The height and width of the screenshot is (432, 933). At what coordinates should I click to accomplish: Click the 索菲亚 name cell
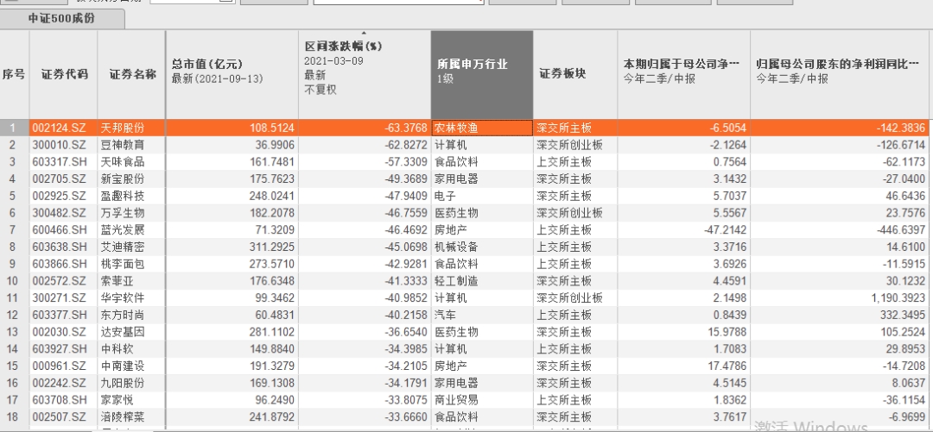pyautogui.click(x=131, y=280)
